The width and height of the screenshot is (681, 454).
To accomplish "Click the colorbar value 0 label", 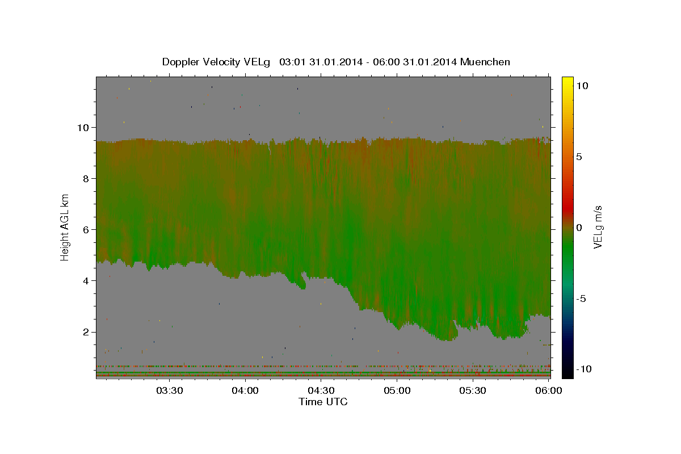I will point(579,228).
